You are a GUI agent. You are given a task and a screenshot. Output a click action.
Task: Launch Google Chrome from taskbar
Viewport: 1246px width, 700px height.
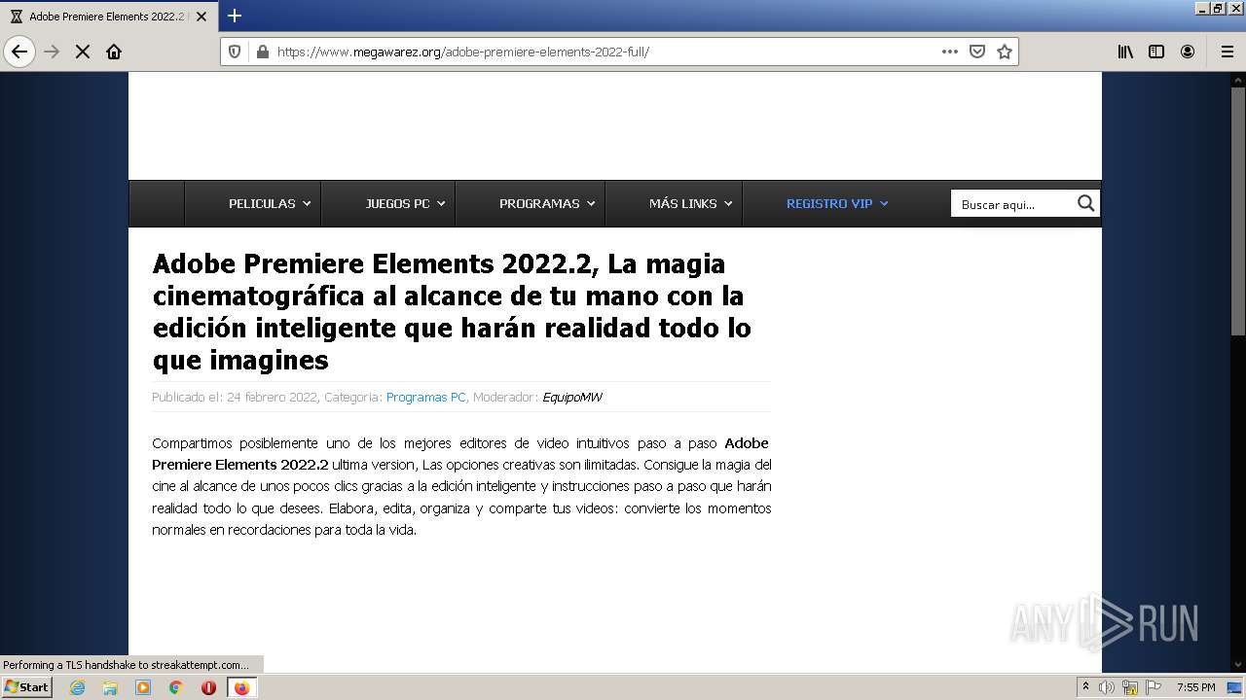(x=175, y=687)
